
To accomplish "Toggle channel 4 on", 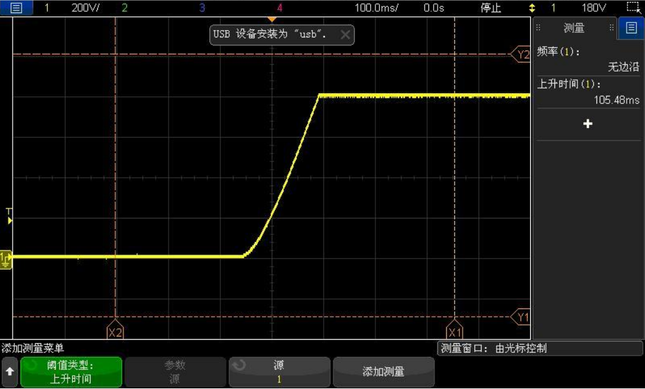I will (x=280, y=8).
